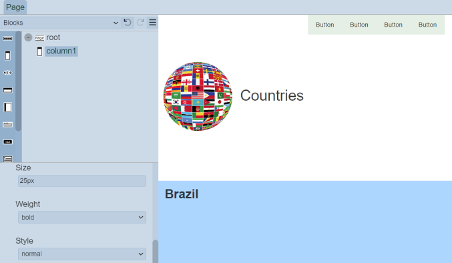Screen dimensions: 452x263
Task: Open the Blocks dropdown
Action: click(60, 23)
